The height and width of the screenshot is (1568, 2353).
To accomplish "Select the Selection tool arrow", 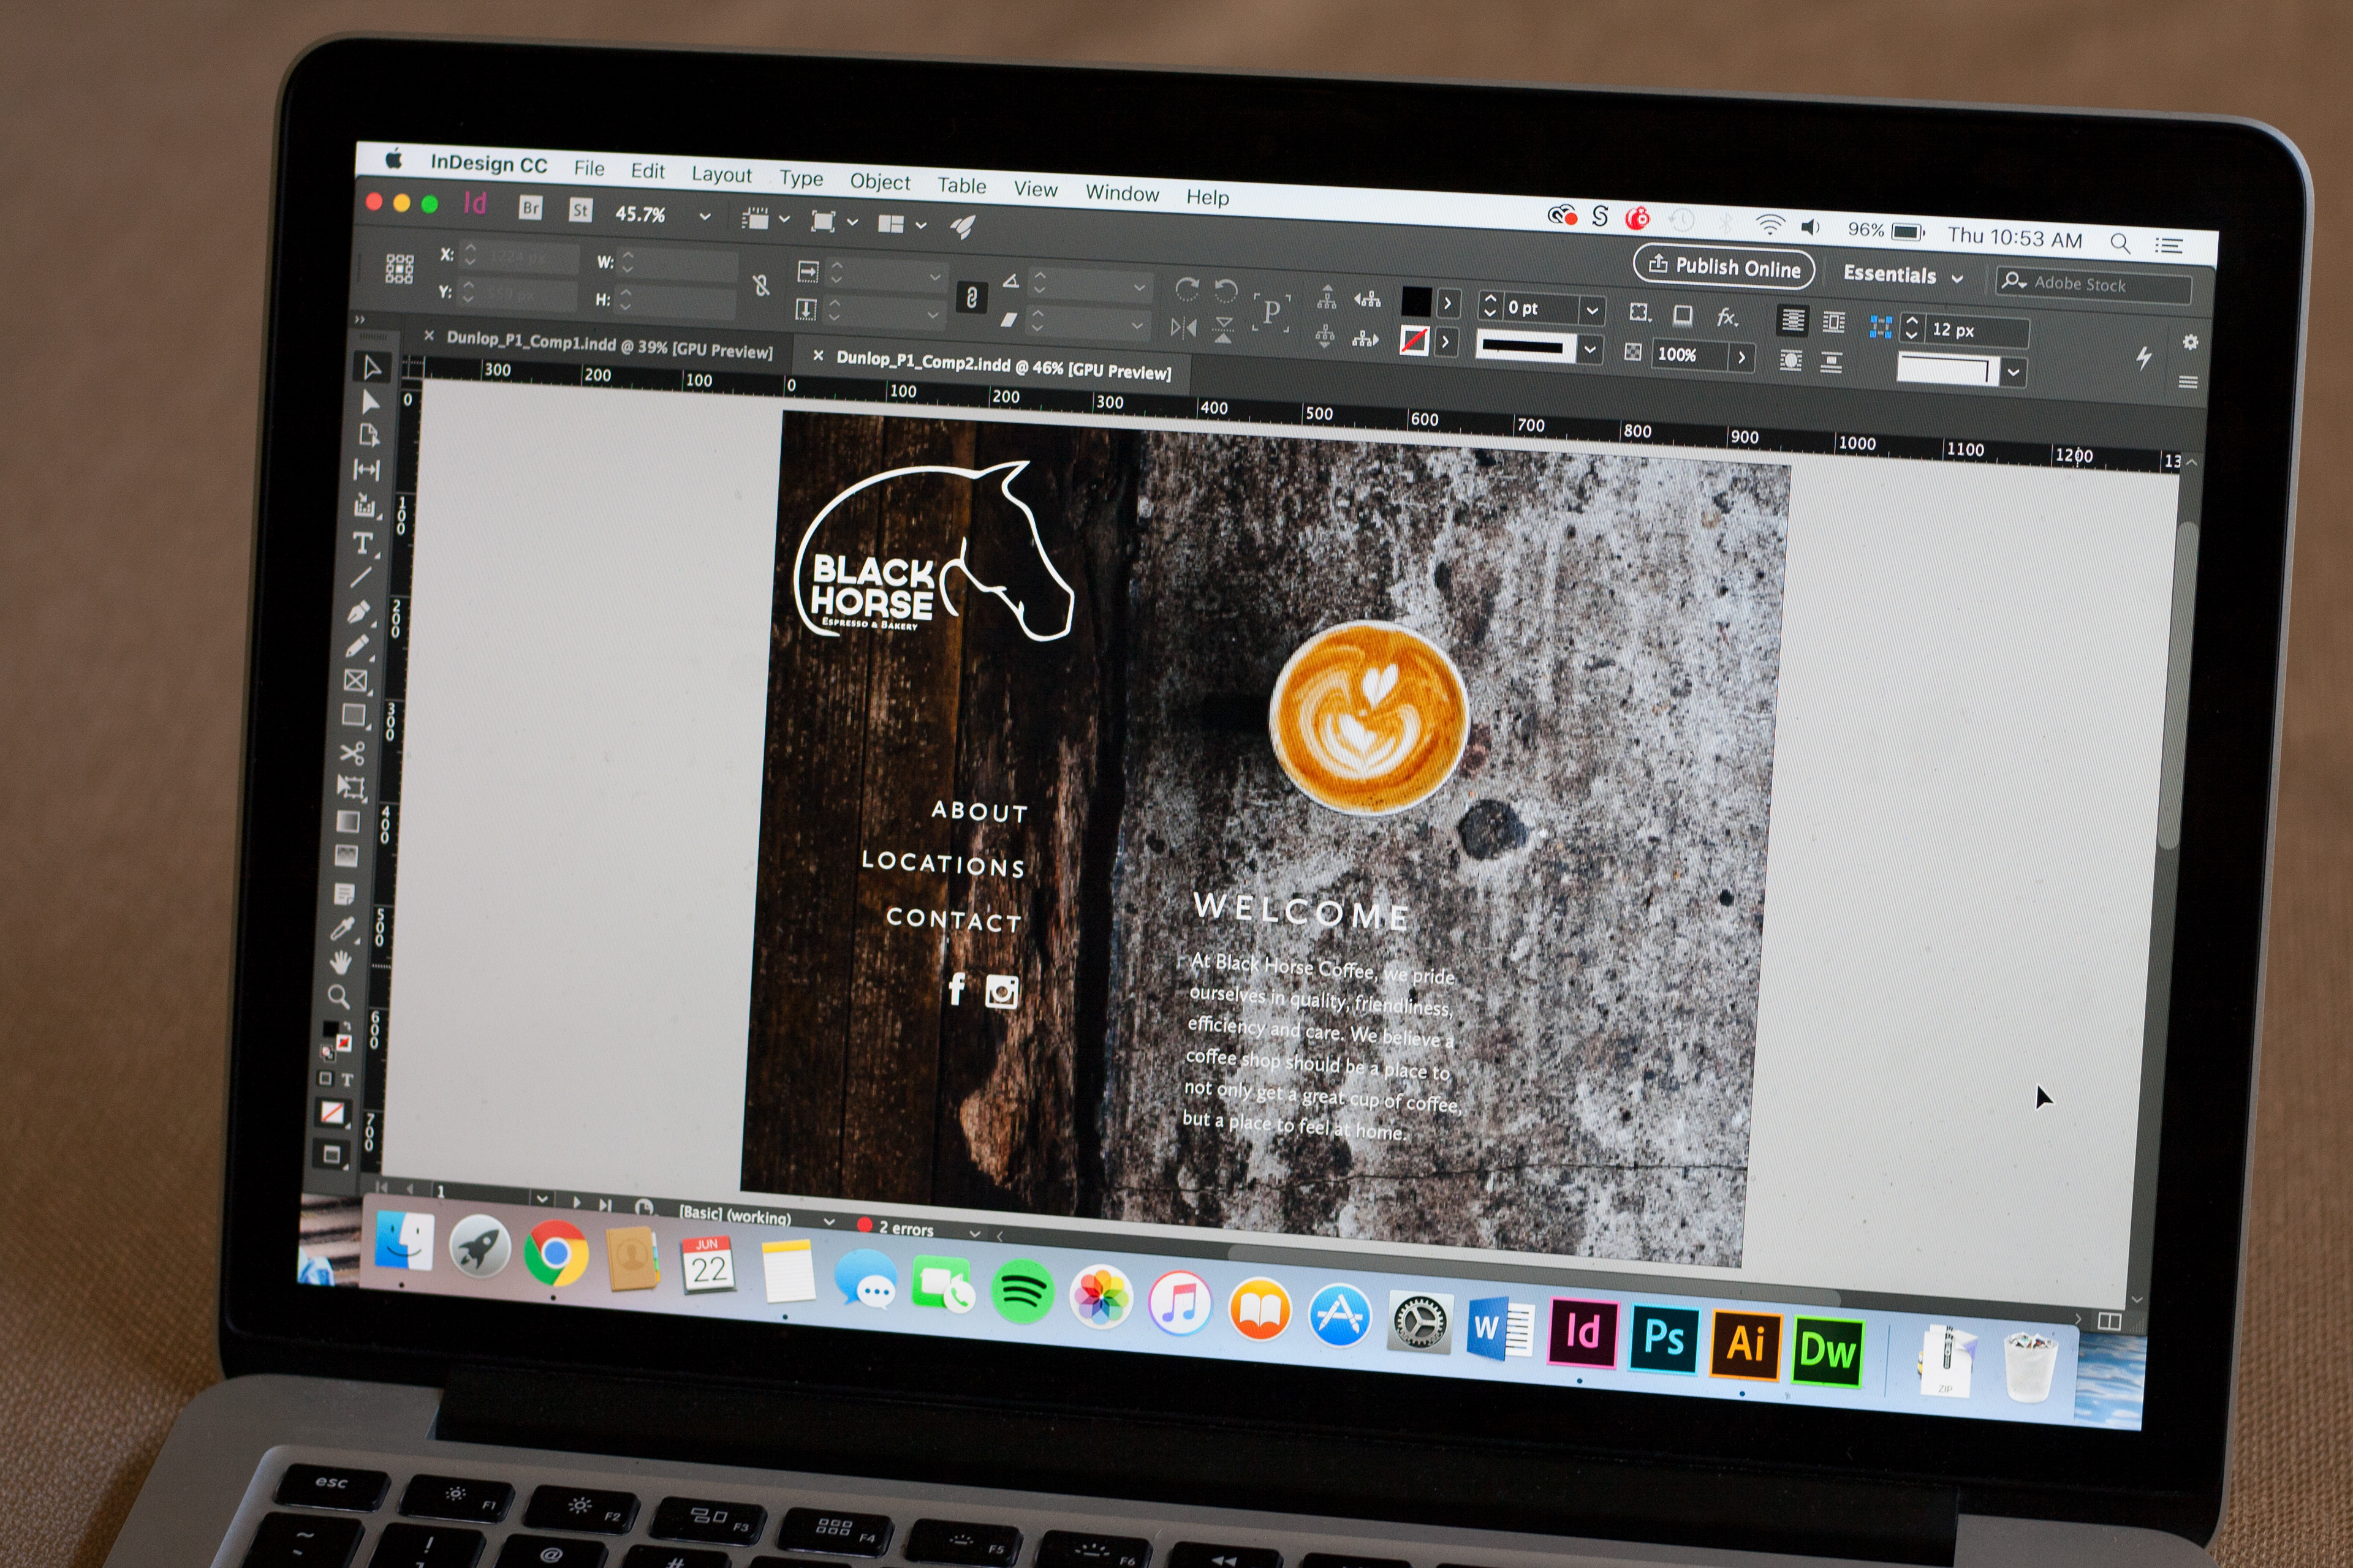I will (x=373, y=367).
